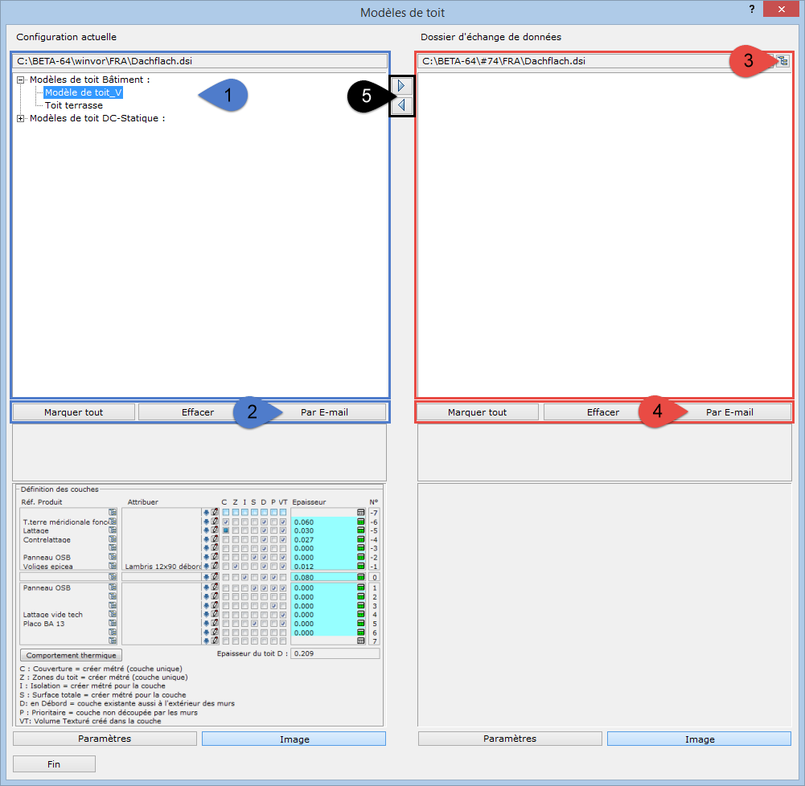Click the help question mark in title bar
This screenshot has width=805, height=786.
pyautogui.click(x=751, y=10)
